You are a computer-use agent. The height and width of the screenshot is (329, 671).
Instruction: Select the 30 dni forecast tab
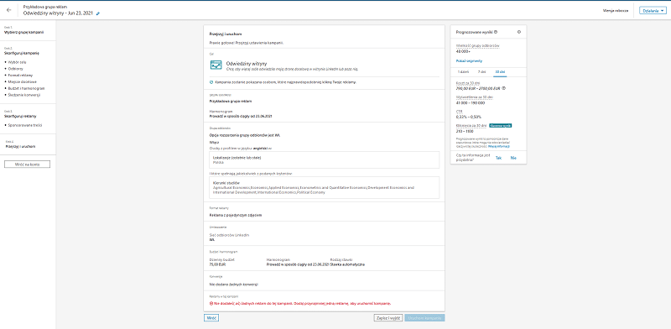499,72
